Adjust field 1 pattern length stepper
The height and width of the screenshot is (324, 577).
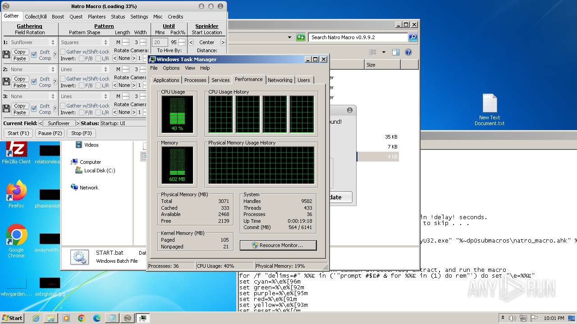pos(126,42)
